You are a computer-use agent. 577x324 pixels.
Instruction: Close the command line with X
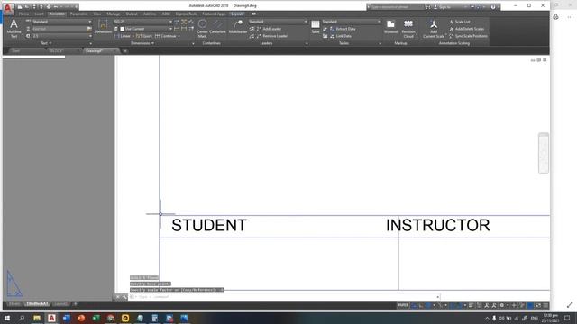[118, 297]
